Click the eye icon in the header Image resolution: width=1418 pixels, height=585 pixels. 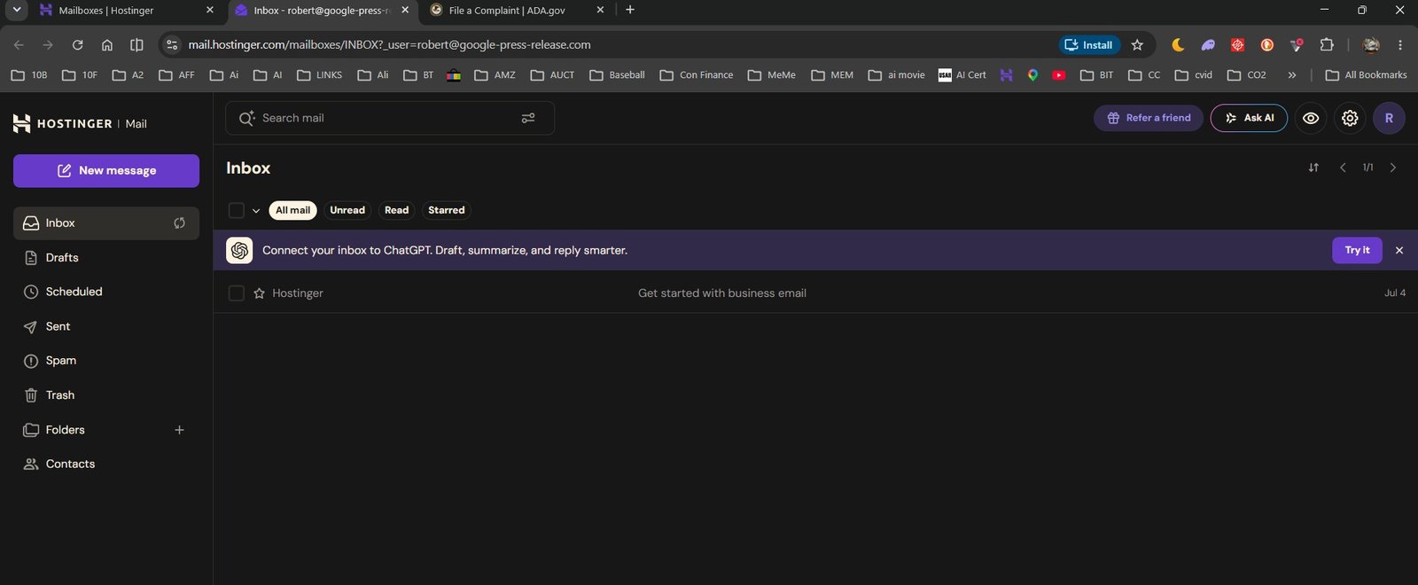click(x=1311, y=118)
